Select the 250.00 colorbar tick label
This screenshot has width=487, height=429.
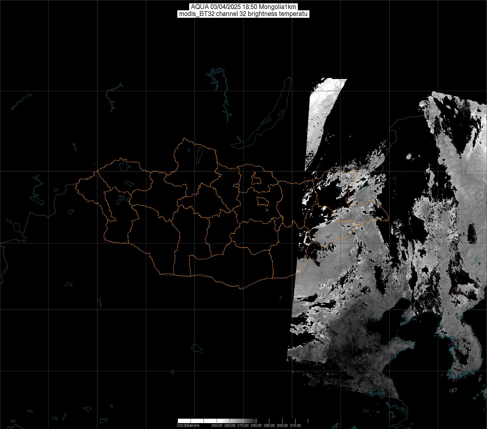pos(217,425)
